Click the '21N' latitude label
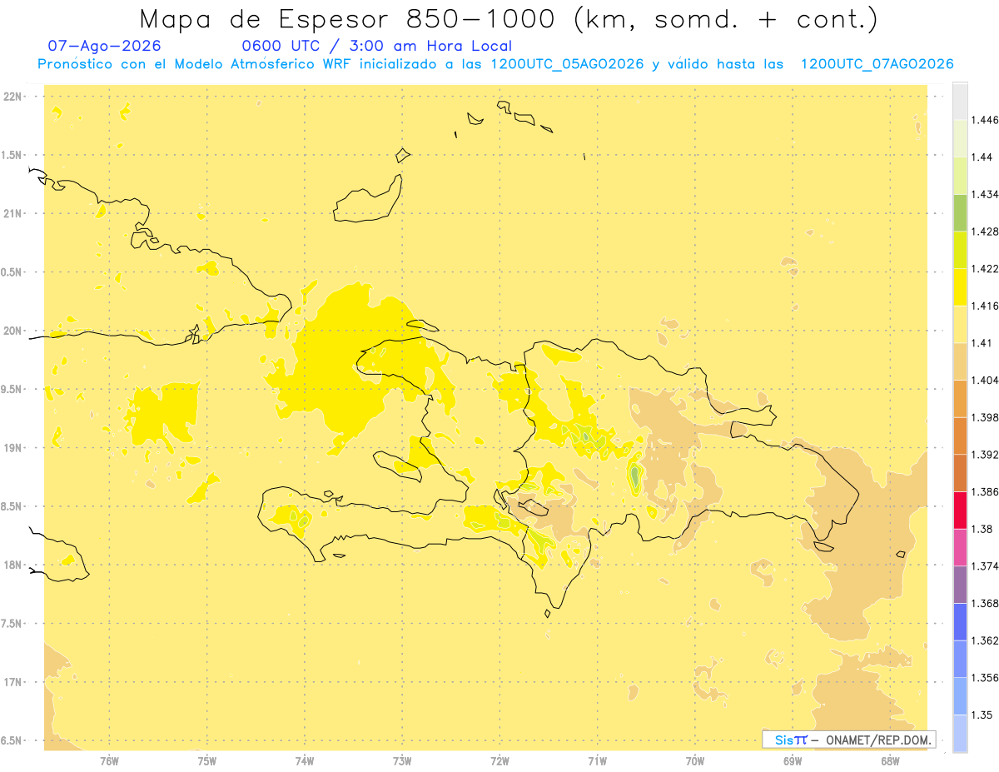The width and height of the screenshot is (999, 772). 14,213
